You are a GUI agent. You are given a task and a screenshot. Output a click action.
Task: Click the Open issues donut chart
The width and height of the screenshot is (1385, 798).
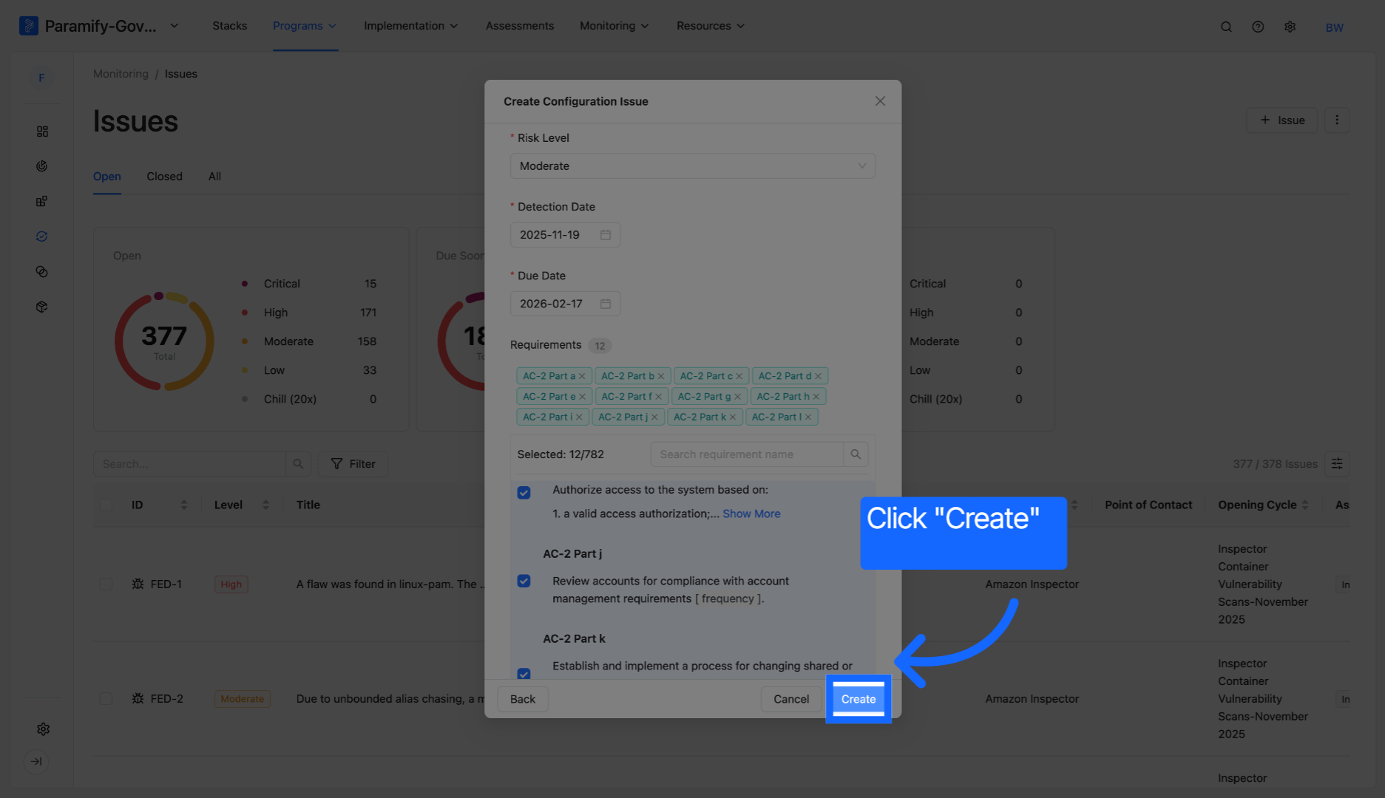point(164,341)
